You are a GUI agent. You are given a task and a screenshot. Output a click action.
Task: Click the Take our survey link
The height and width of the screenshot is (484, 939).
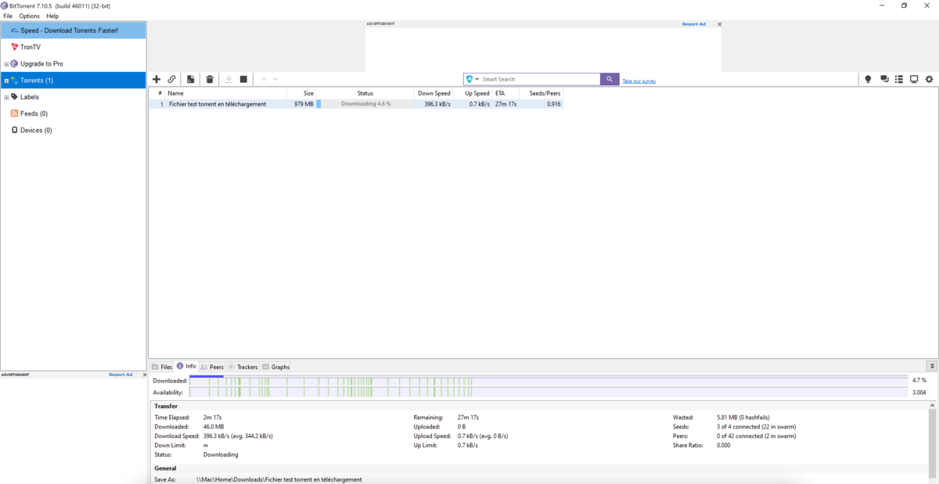tap(639, 81)
